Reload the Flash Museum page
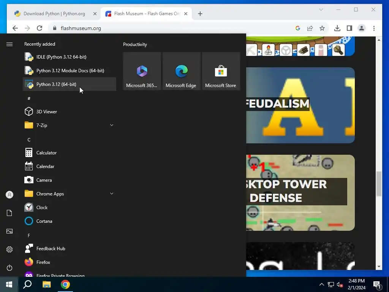Image resolution: width=389 pixels, height=292 pixels. [x=40, y=28]
